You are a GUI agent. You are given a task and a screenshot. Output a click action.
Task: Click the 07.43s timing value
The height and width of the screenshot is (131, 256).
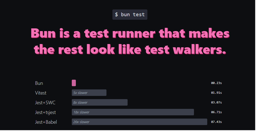point(216,122)
